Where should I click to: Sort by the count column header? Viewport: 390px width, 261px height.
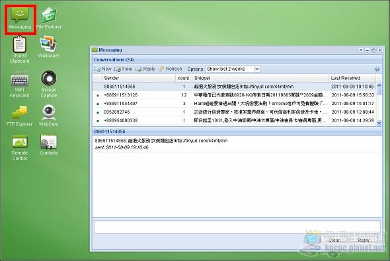[x=183, y=78]
